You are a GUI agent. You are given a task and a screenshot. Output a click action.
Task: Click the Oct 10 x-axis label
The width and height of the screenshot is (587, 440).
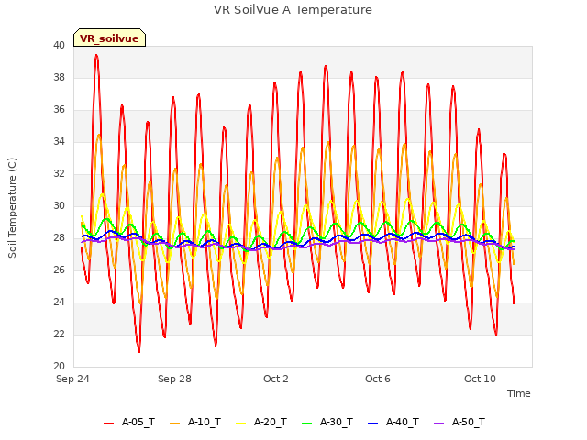pyautogui.click(x=480, y=379)
